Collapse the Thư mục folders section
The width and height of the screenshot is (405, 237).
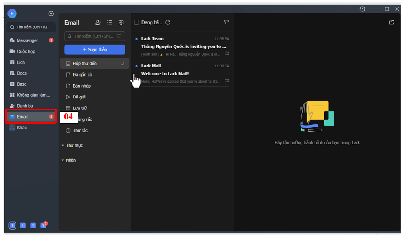point(63,146)
